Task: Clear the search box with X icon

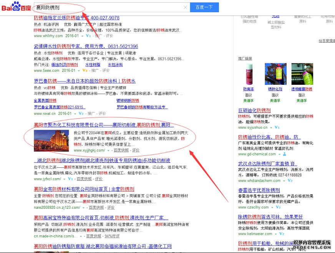Action: click(x=185, y=7)
